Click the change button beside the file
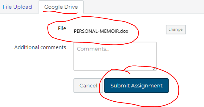Viewport: 204px width, 107px height. (x=176, y=29)
